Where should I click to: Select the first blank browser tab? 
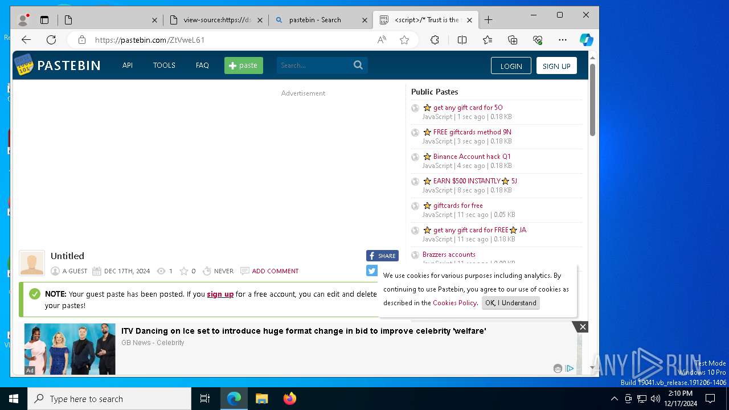[x=111, y=20]
